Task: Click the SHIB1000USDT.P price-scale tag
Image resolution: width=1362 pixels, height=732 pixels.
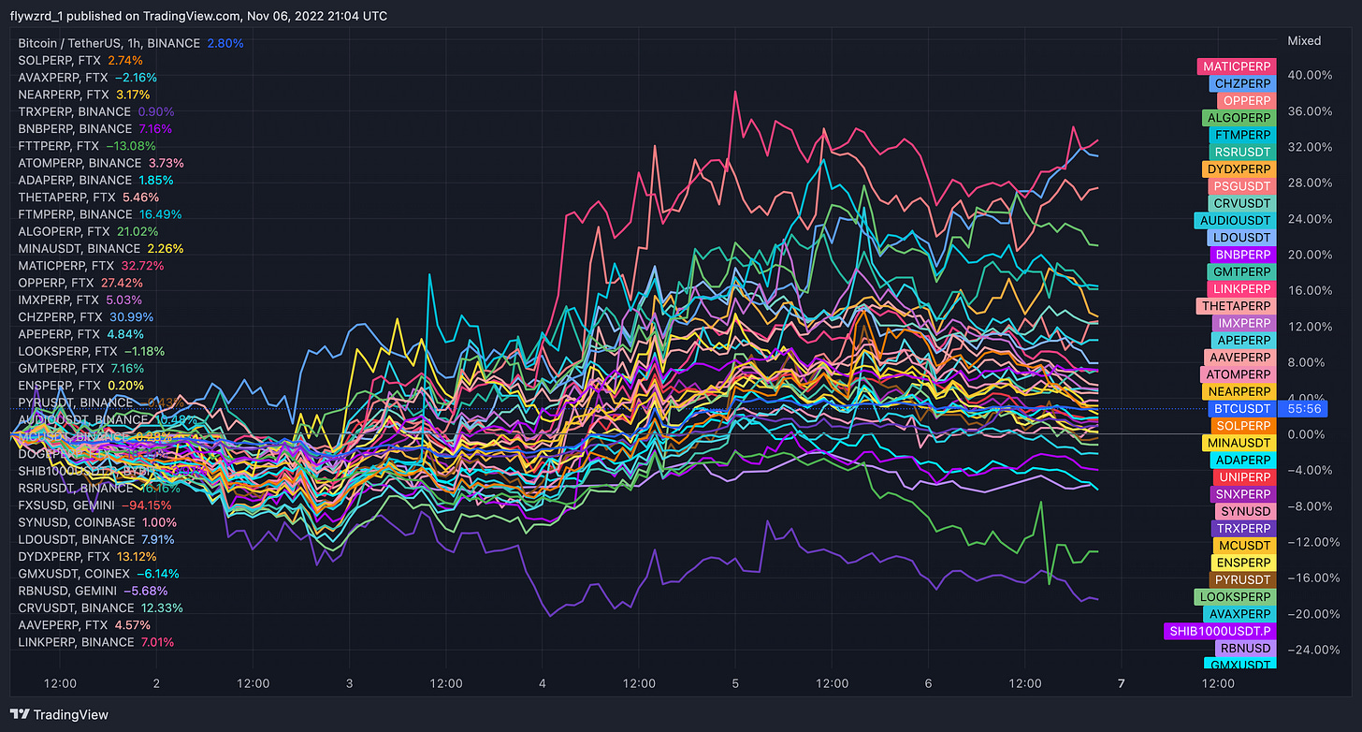Action: pyautogui.click(x=1221, y=631)
